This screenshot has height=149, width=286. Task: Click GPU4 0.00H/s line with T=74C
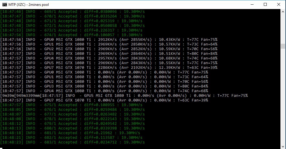tap(104, 91)
